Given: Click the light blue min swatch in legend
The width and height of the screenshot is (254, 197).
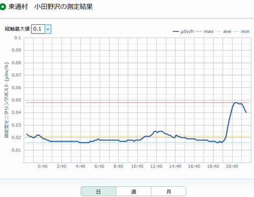Looking at the screenshot, I should (236, 31).
